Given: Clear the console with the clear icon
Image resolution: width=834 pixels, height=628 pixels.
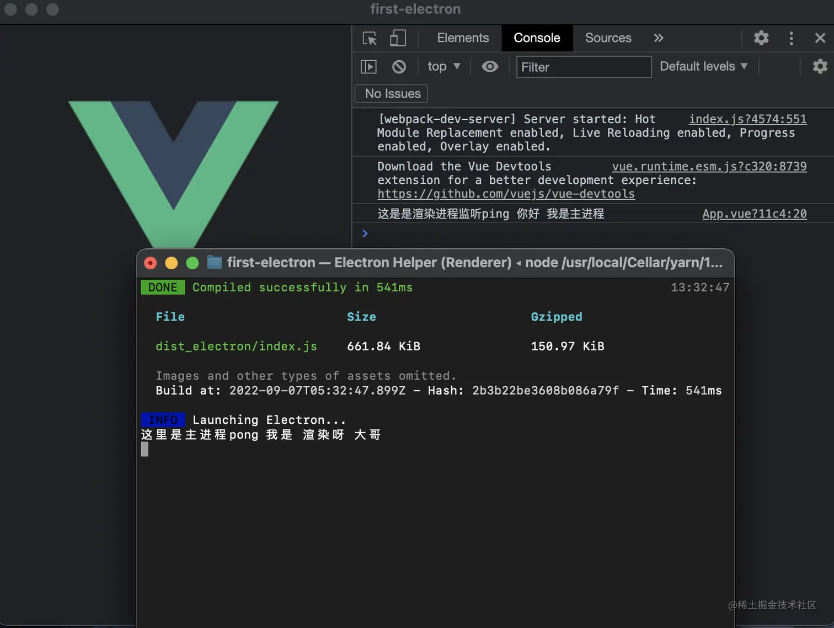Looking at the screenshot, I should 399,66.
